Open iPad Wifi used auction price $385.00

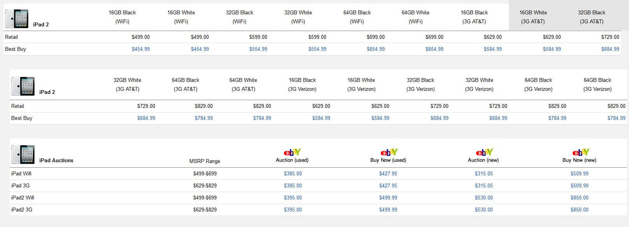pyautogui.click(x=293, y=174)
